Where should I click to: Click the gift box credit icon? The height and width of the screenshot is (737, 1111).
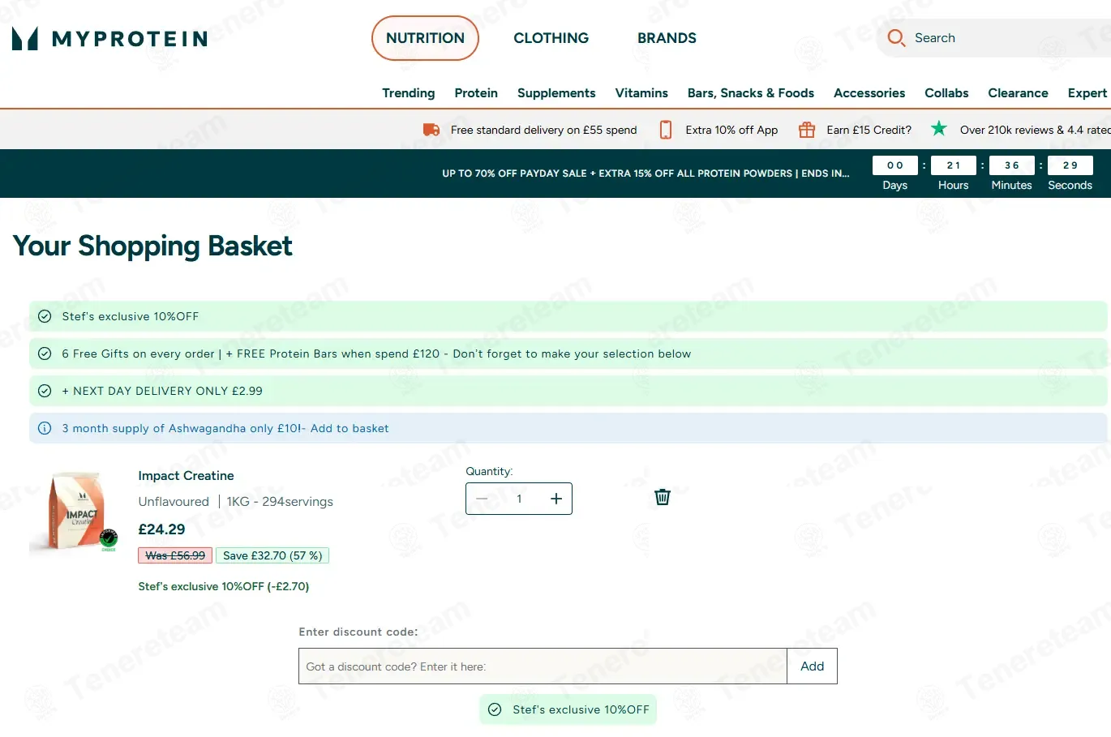(x=807, y=130)
